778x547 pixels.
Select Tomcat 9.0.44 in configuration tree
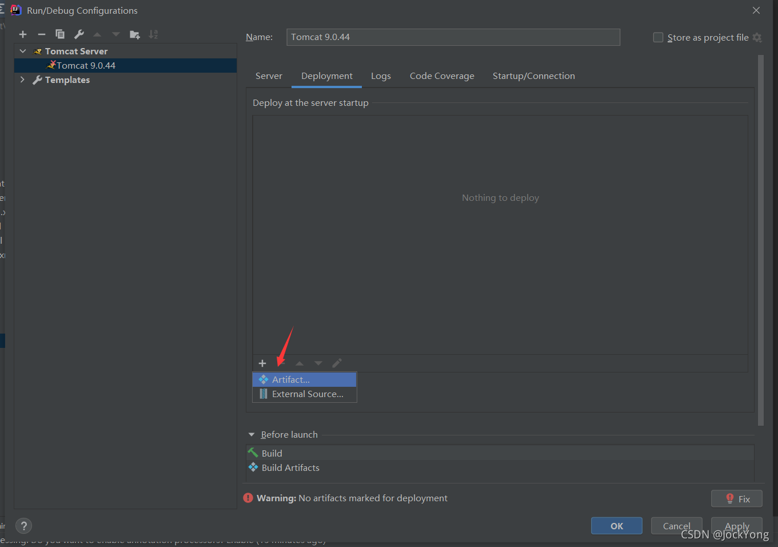(x=125, y=65)
